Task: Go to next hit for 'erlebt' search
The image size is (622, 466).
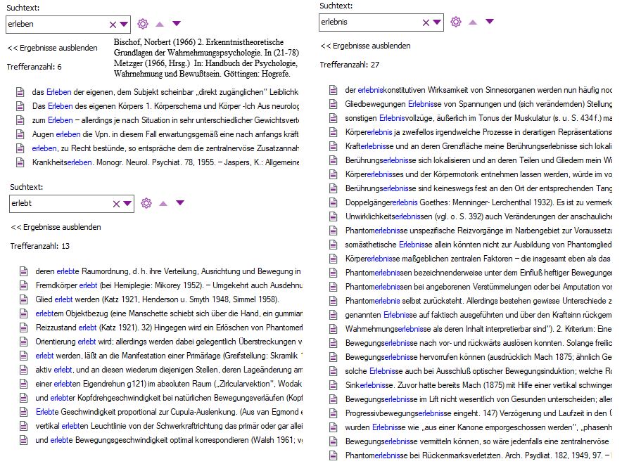Action: click(x=180, y=203)
